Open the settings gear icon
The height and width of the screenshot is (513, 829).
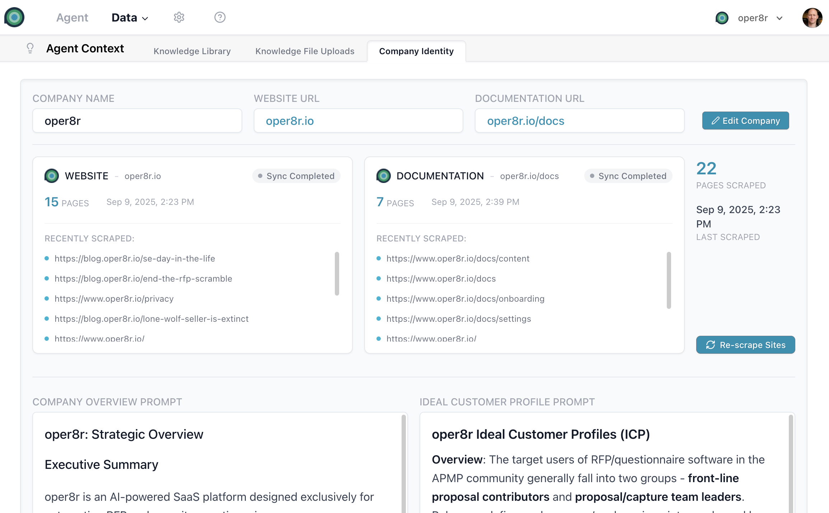(x=179, y=17)
